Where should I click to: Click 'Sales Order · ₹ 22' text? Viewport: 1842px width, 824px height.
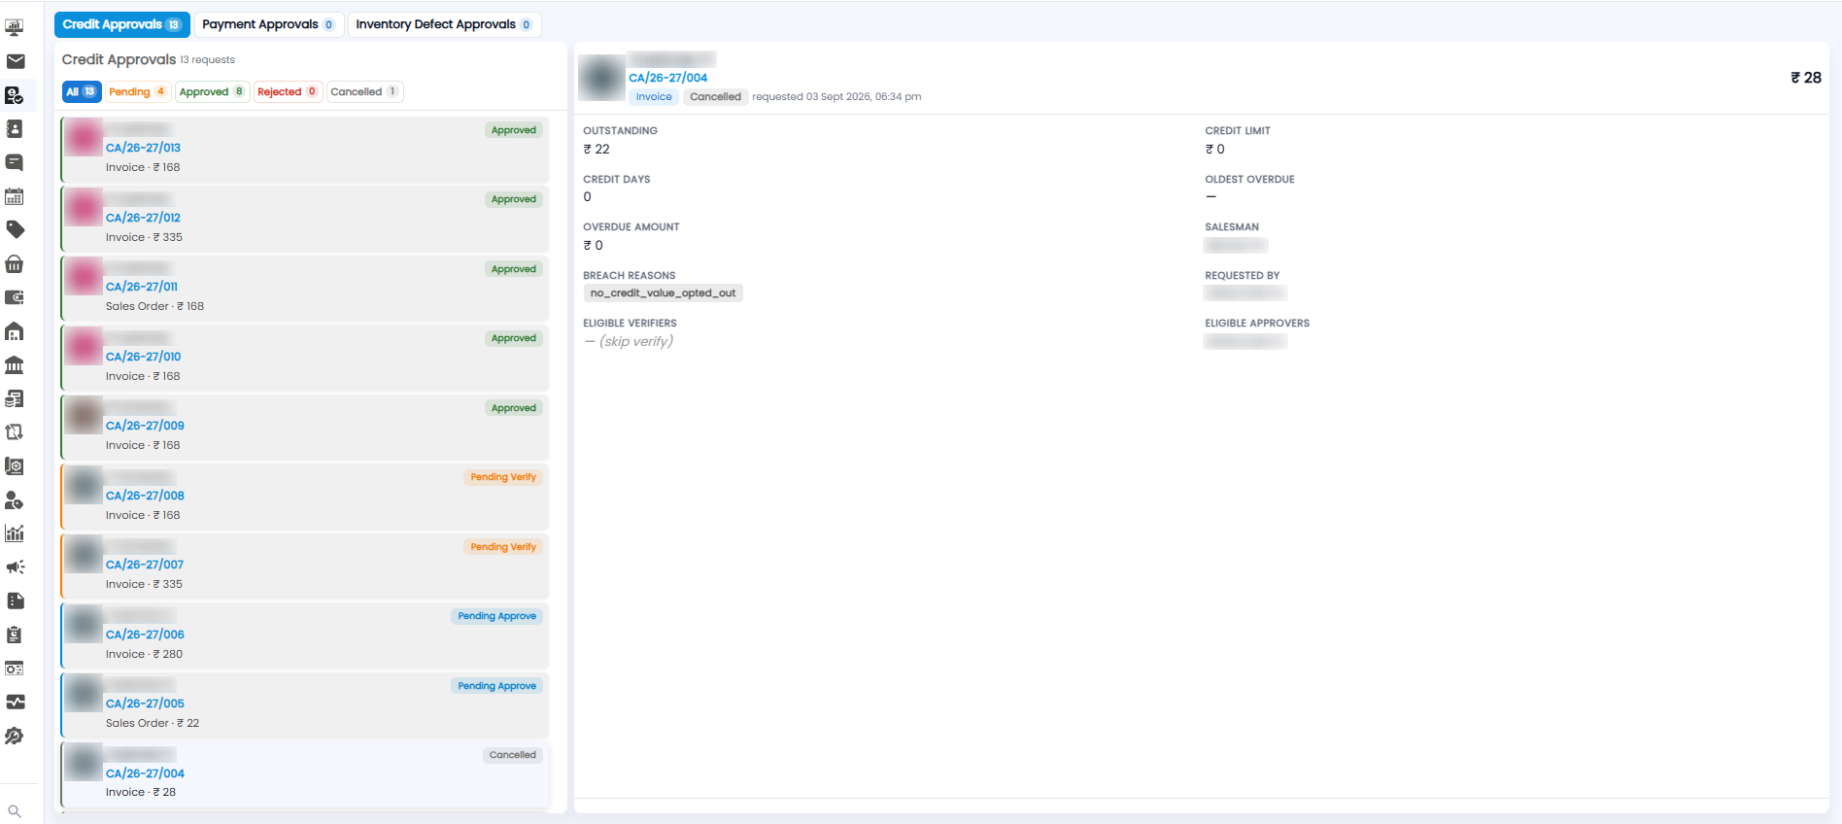click(153, 723)
